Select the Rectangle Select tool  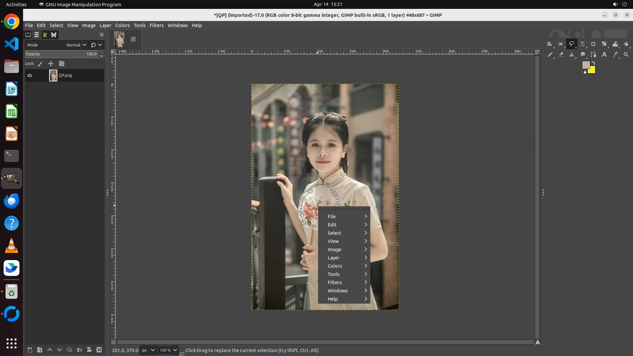(560, 44)
